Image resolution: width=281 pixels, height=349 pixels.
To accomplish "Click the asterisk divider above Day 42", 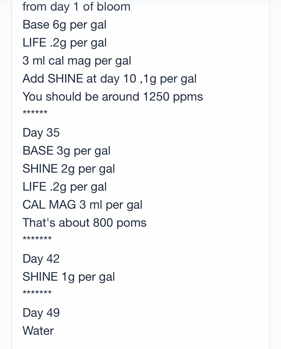I will tap(37, 239).
